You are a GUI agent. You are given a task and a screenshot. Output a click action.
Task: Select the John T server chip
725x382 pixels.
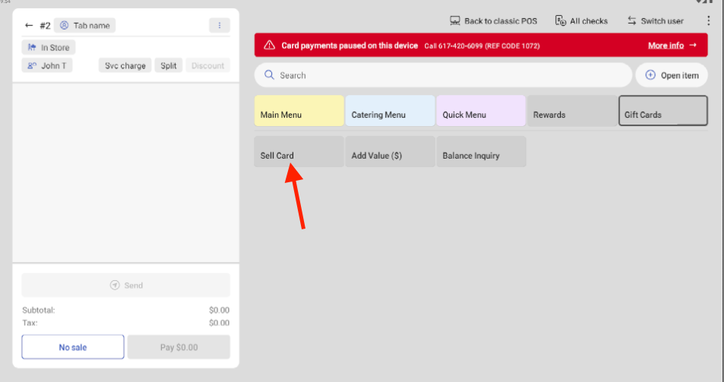(x=47, y=66)
